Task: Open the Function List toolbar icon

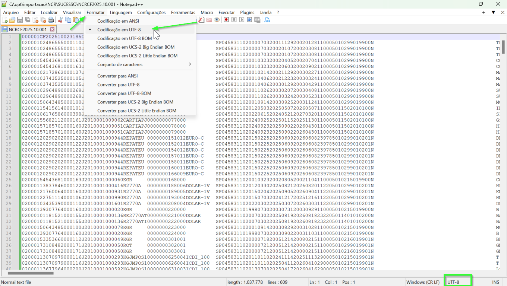Action: coord(202,20)
